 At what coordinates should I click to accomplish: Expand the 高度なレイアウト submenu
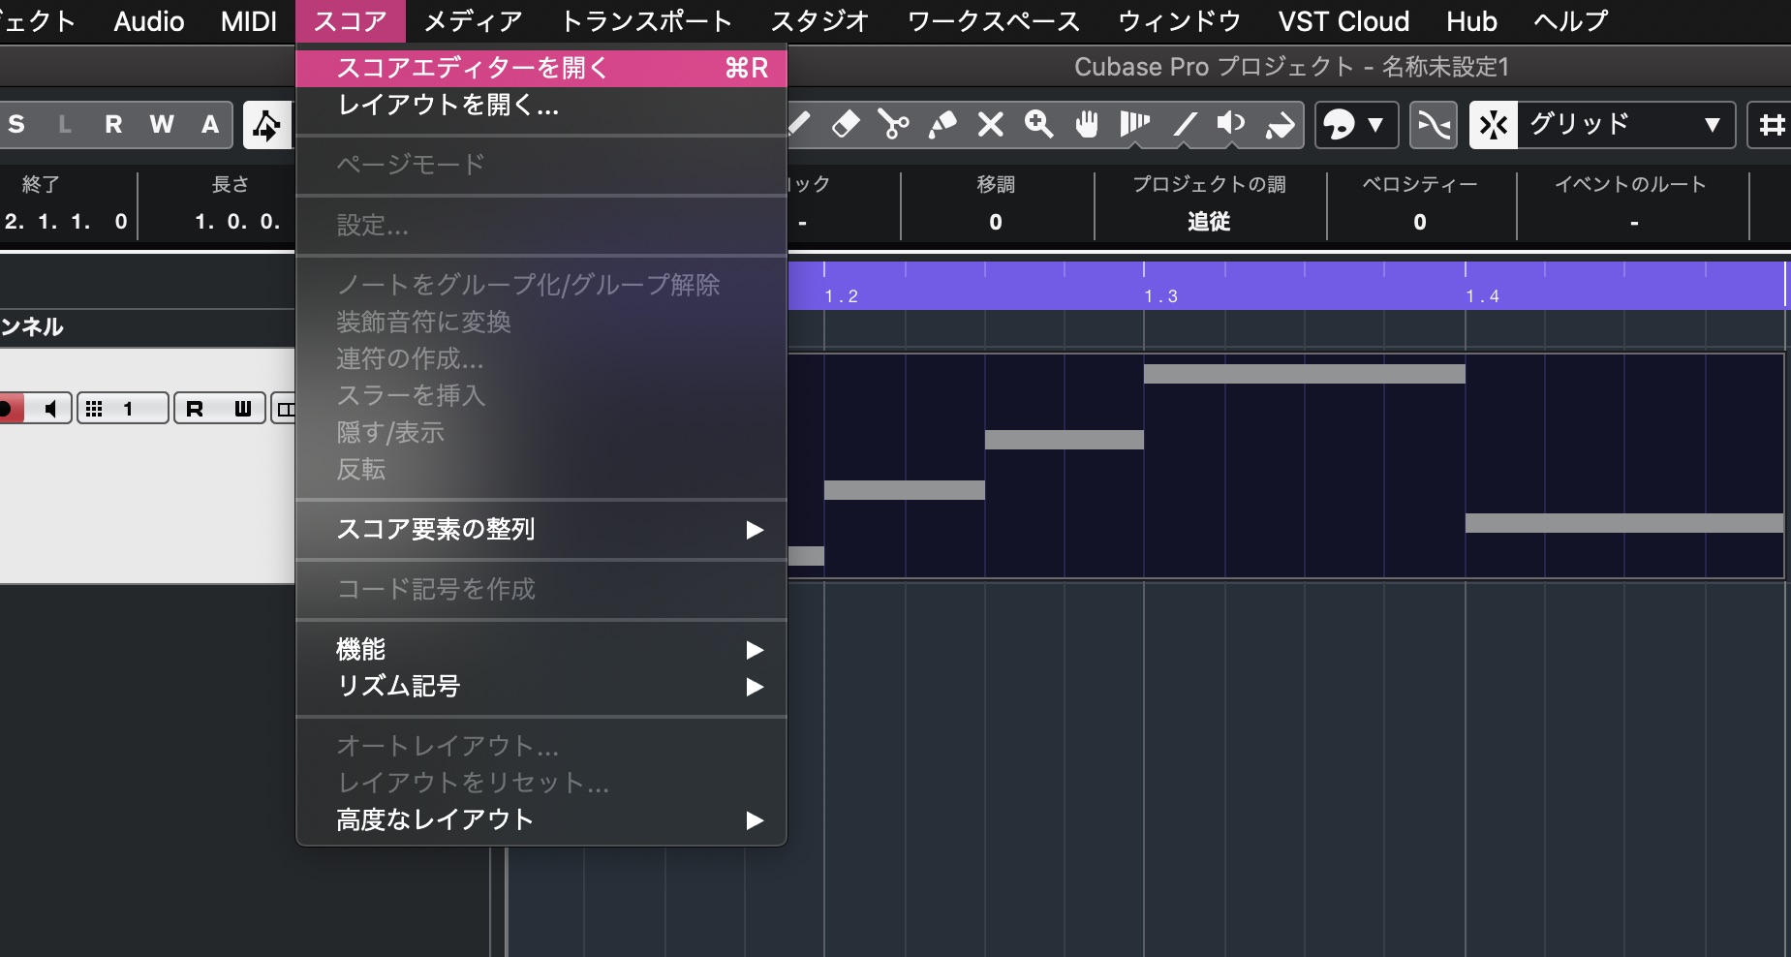540,819
